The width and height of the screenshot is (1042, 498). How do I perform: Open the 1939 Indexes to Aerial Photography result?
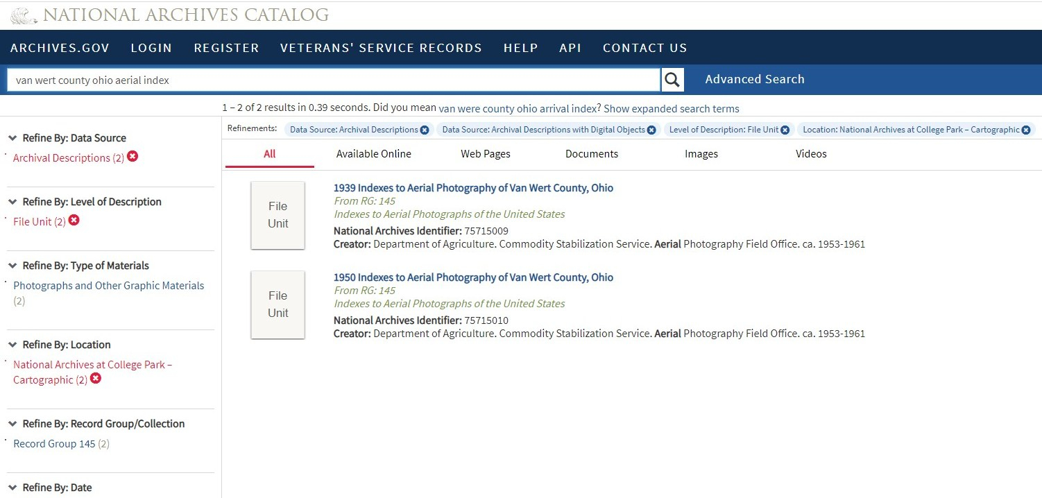pyautogui.click(x=473, y=188)
